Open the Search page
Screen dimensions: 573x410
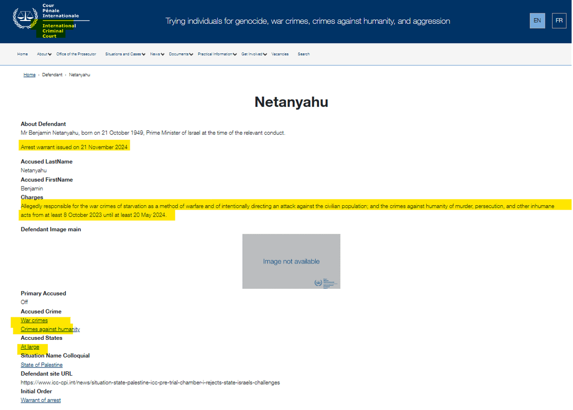coord(304,54)
